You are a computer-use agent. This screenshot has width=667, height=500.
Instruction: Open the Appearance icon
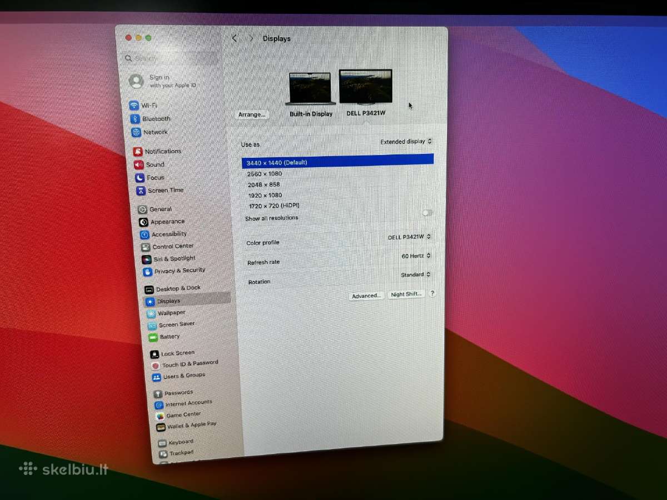143,222
